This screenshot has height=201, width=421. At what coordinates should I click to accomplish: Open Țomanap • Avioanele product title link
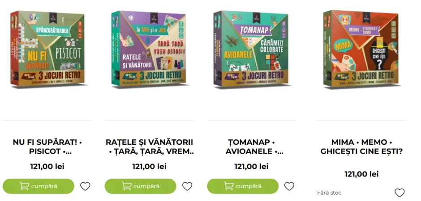[x=252, y=147]
